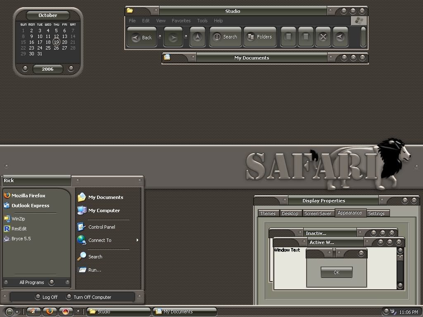Click Log Off in the Start menu
This screenshot has height=317, width=423.
[x=47, y=297]
